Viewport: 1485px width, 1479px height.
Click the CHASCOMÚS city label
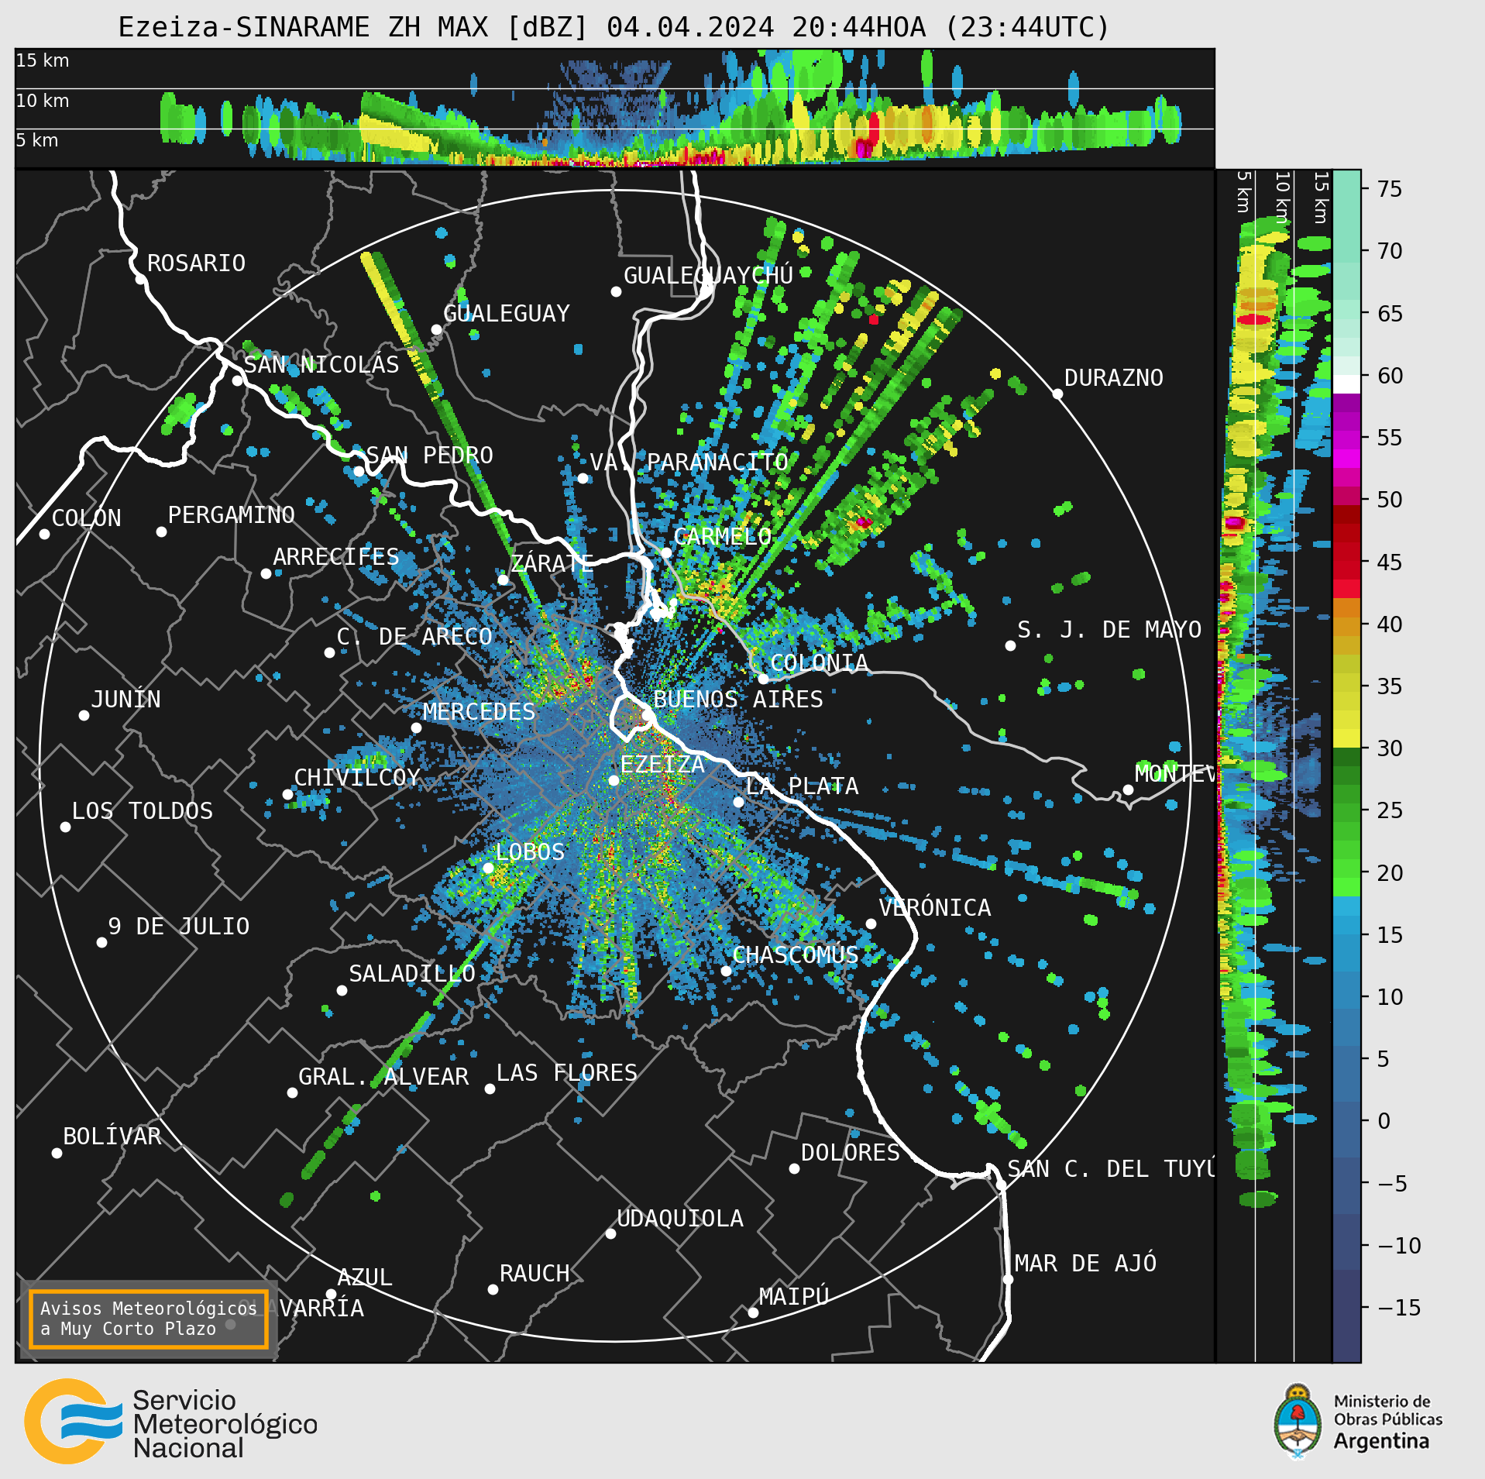[x=795, y=955]
